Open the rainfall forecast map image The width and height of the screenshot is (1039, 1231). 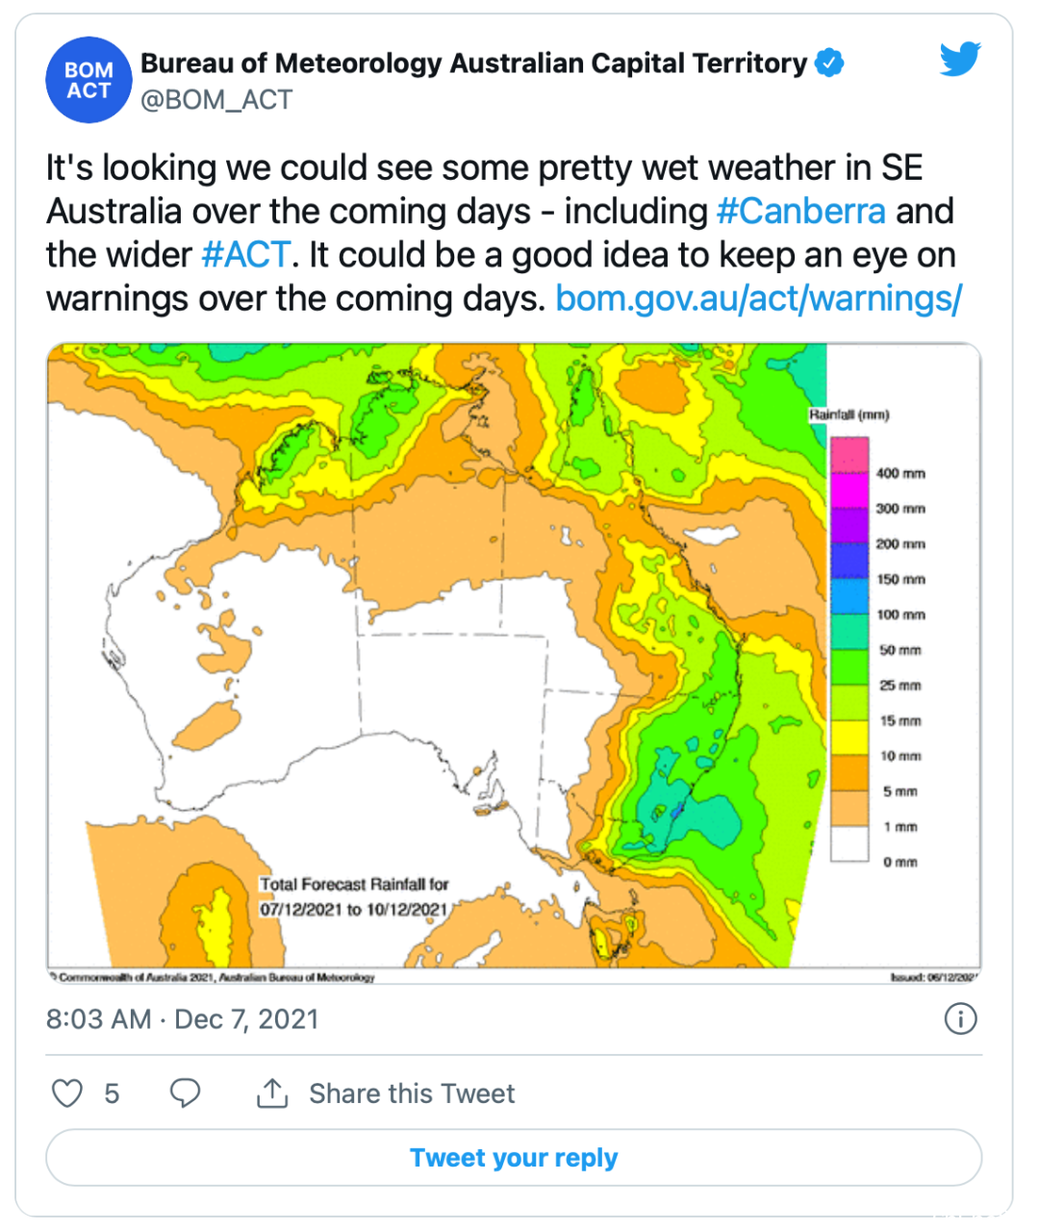pos(514,664)
